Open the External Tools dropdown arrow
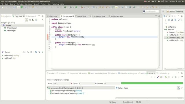Viewport: 185px width, 104px height. [84, 7]
